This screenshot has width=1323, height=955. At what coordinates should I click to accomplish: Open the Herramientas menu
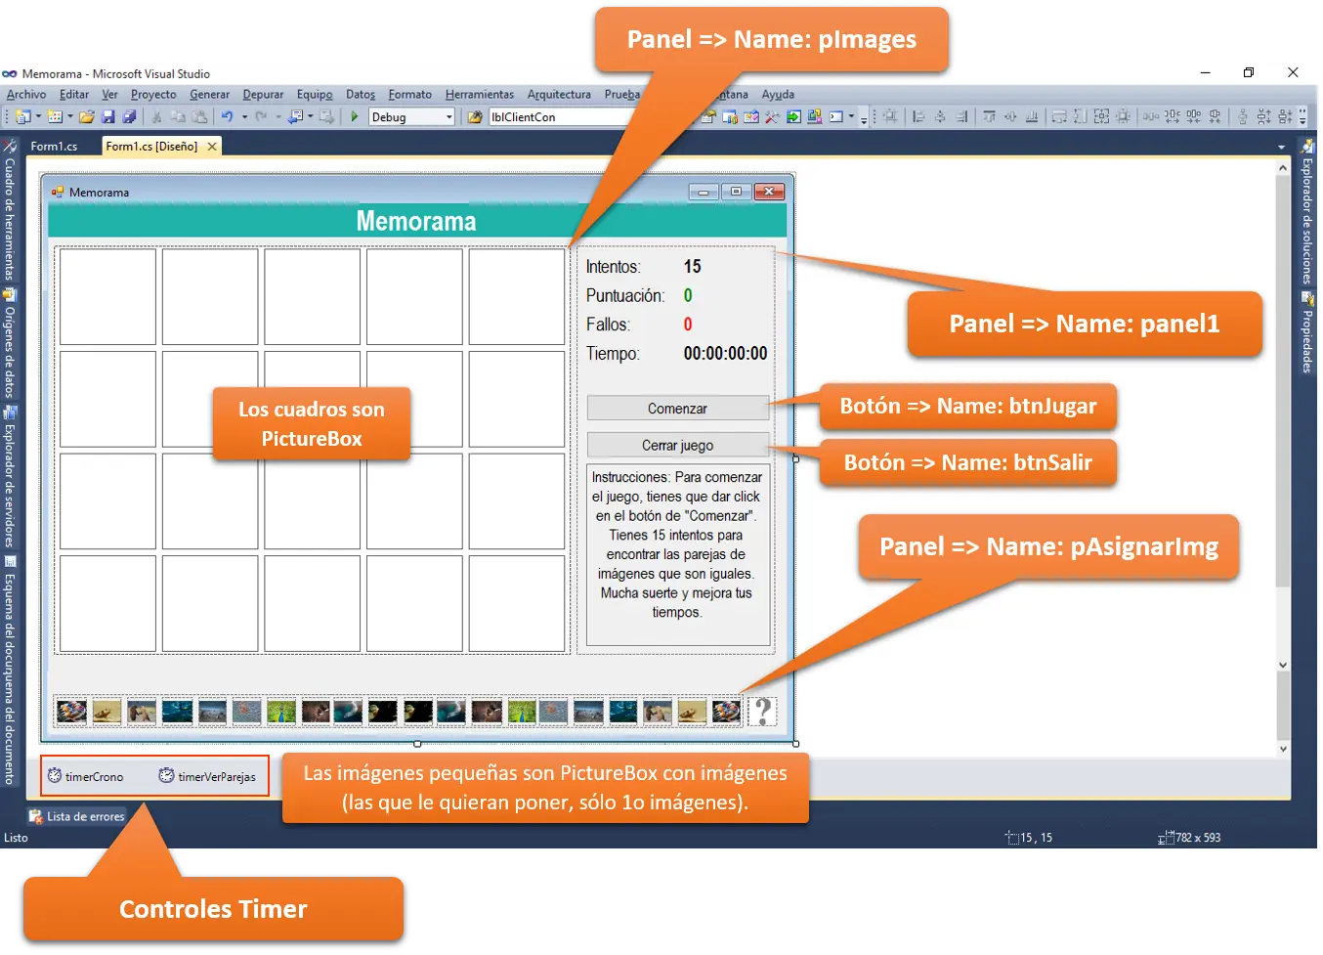point(480,95)
